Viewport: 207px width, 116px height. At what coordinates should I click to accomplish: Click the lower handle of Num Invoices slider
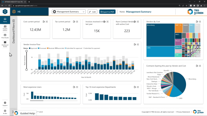click(x=27, y=69)
